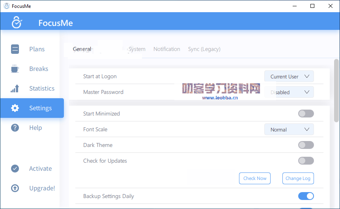Image resolution: width=340 pixels, height=209 pixels.
Task: Click the FocusMe title bar app icon
Action: pos(7,6)
